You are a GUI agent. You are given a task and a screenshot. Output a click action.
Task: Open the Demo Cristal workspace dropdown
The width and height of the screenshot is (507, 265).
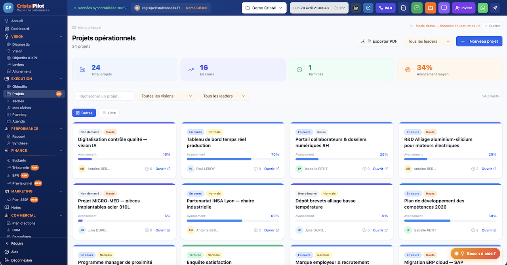point(264,8)
